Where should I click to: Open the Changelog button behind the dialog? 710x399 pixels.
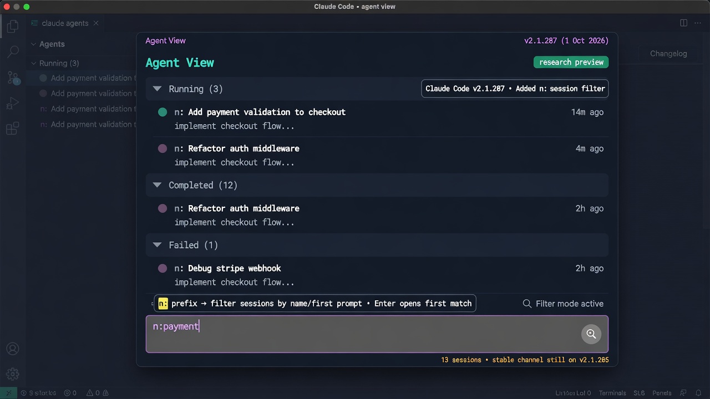coord(668,54)
